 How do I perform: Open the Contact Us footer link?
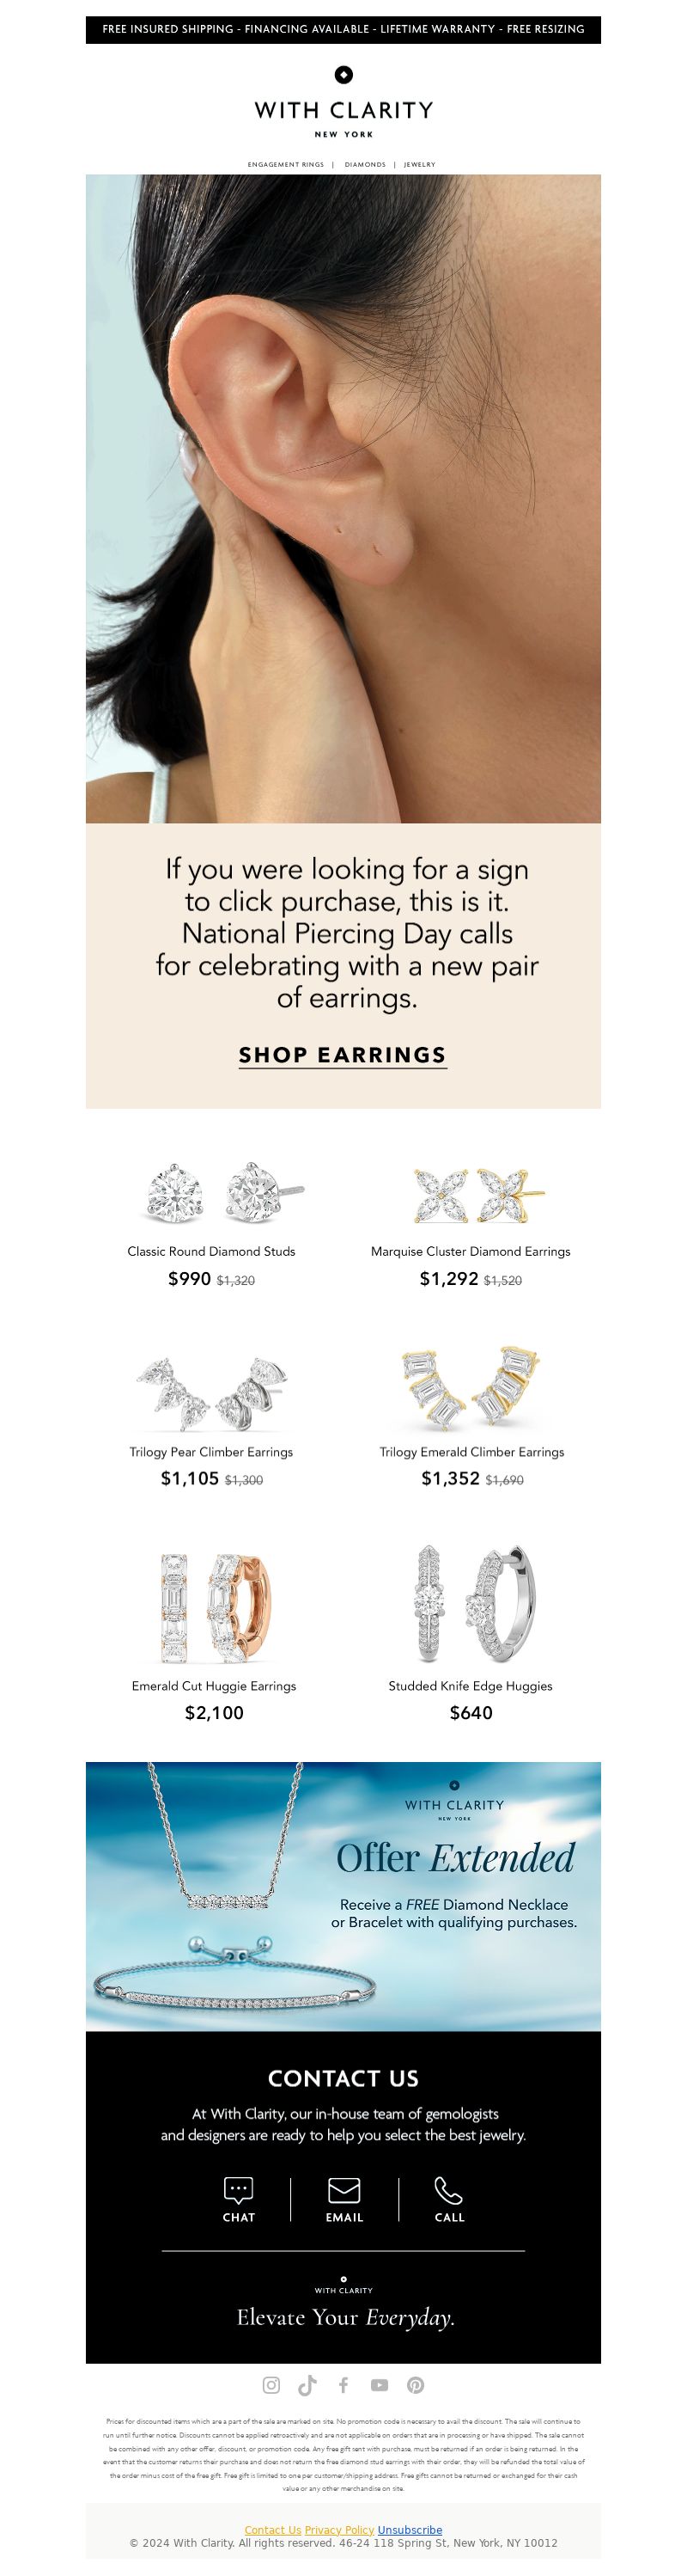coord(272,2530)
